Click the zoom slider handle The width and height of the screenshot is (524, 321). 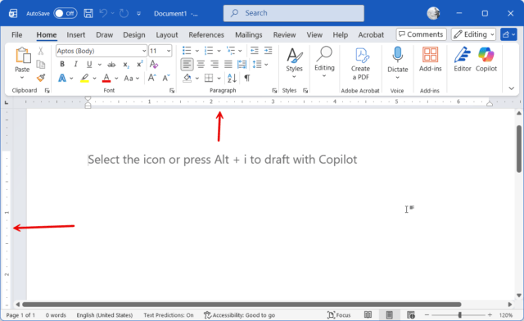click(460, 315)
